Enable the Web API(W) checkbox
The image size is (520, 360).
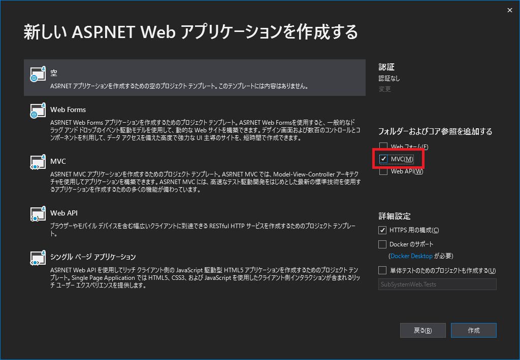pyautogui.click(x=383, y=171)
